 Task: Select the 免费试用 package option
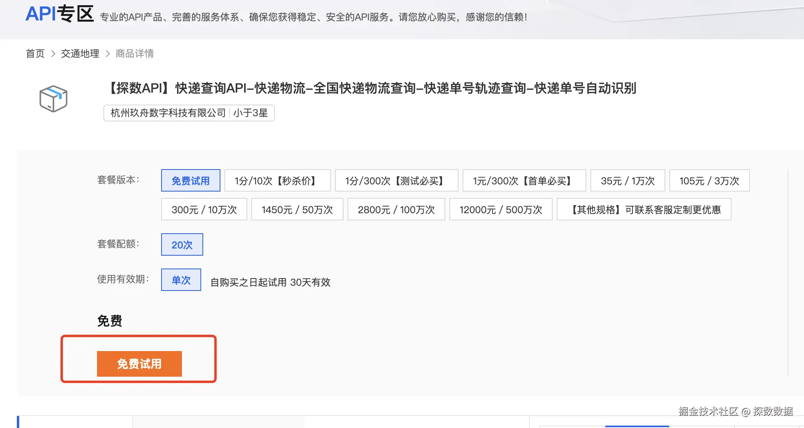(191, 180)
